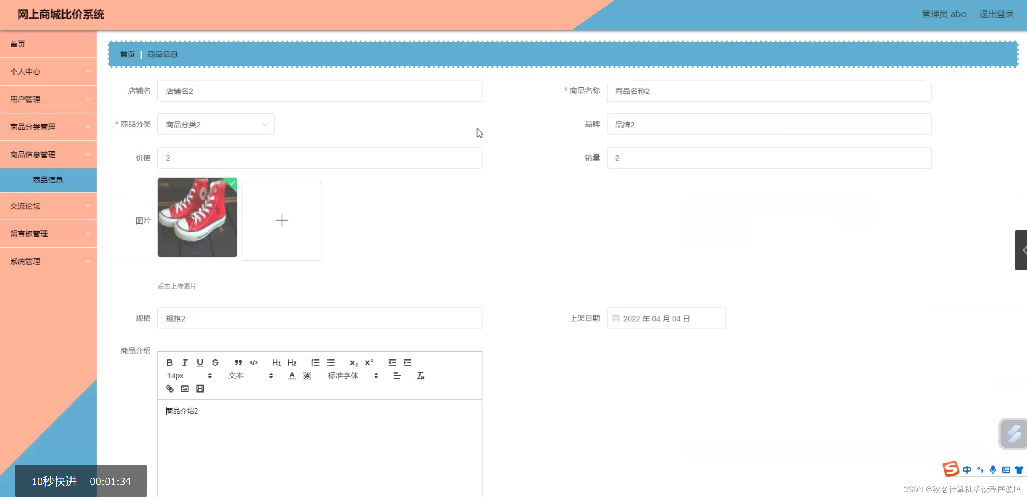Select 商品信息 submenu item
Screen dimensions: 1027x497
click(48, 180)
